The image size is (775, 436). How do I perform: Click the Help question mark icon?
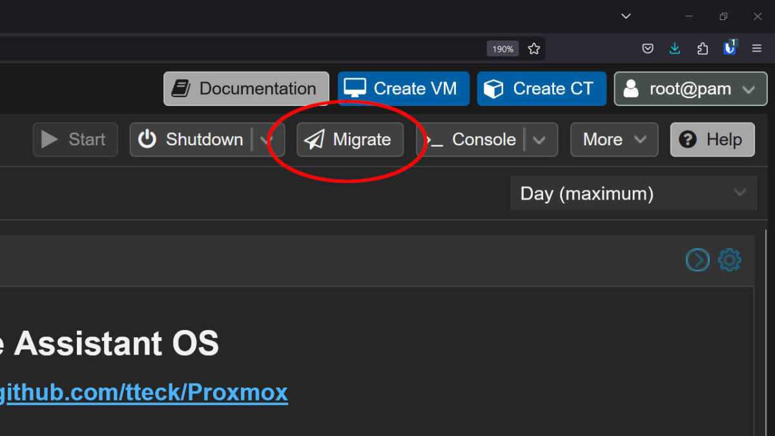pyautogui.click(x=686, y=139)
